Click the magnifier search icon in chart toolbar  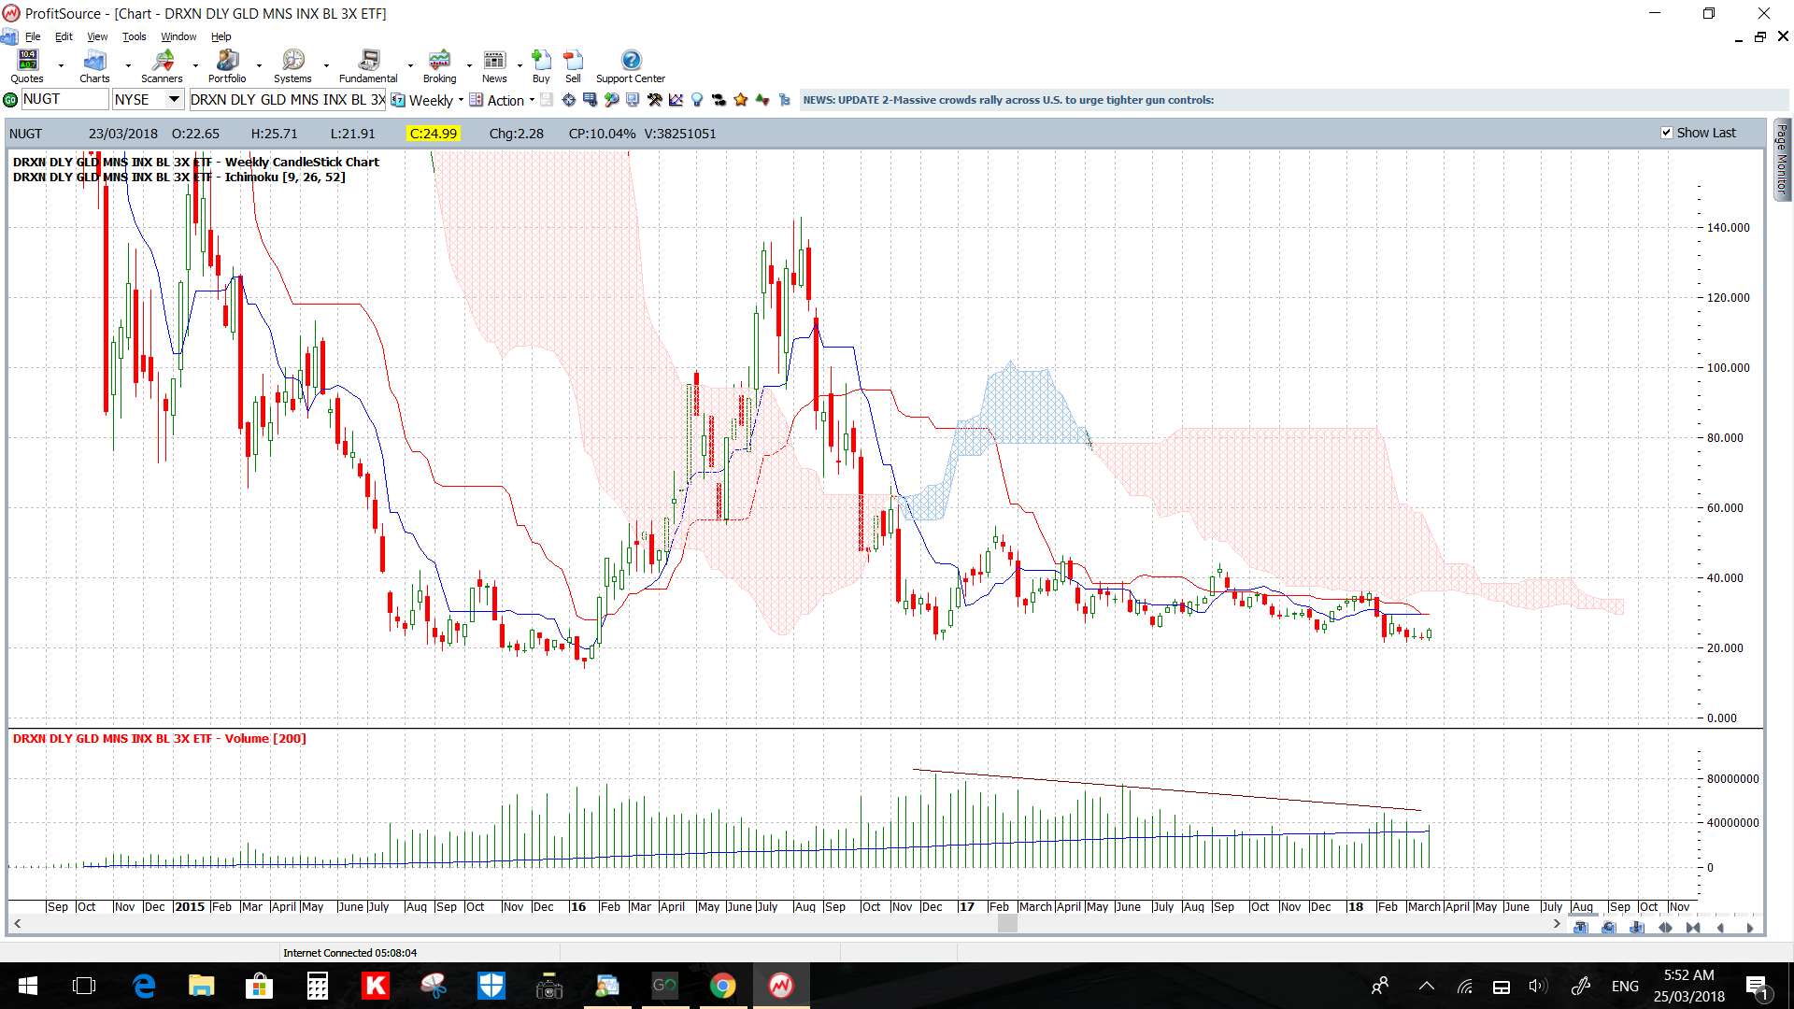pos(611,100)
